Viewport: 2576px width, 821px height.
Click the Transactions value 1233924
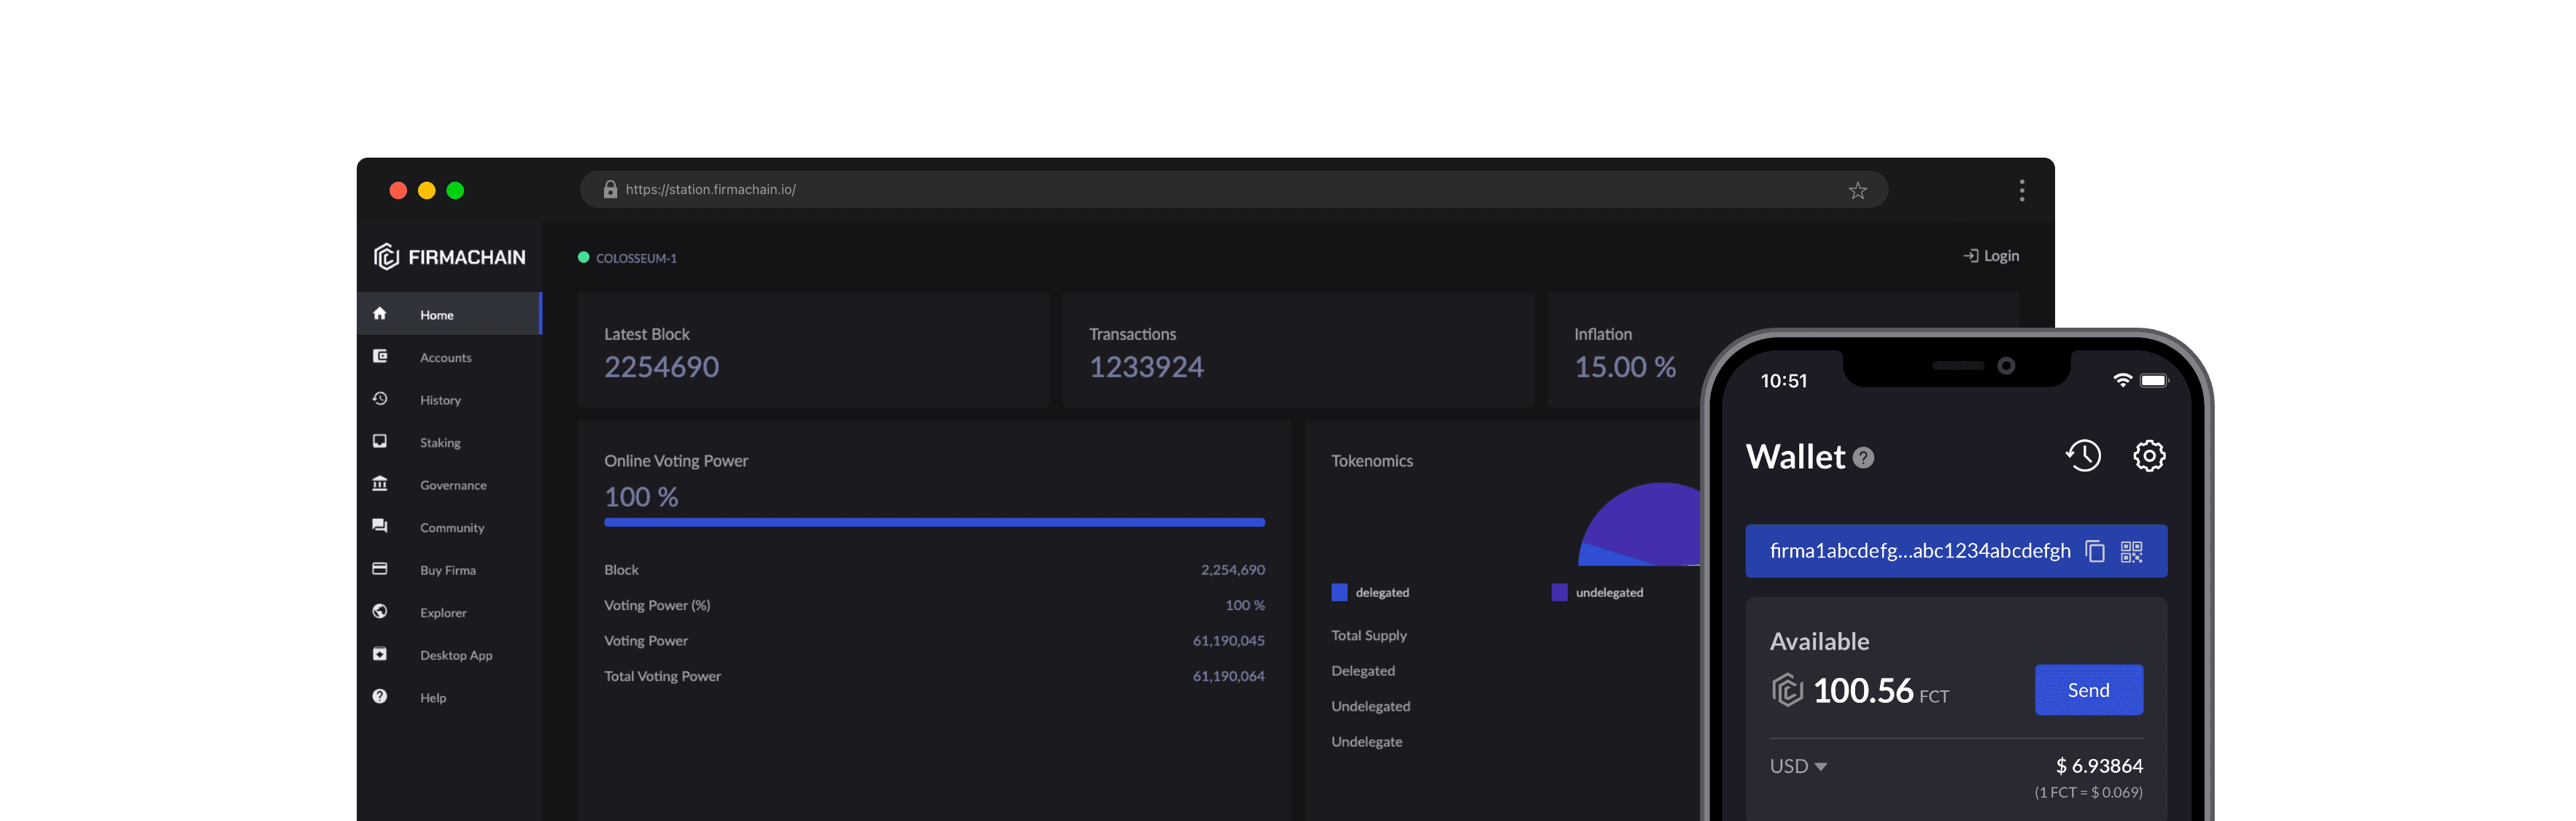1146,367
